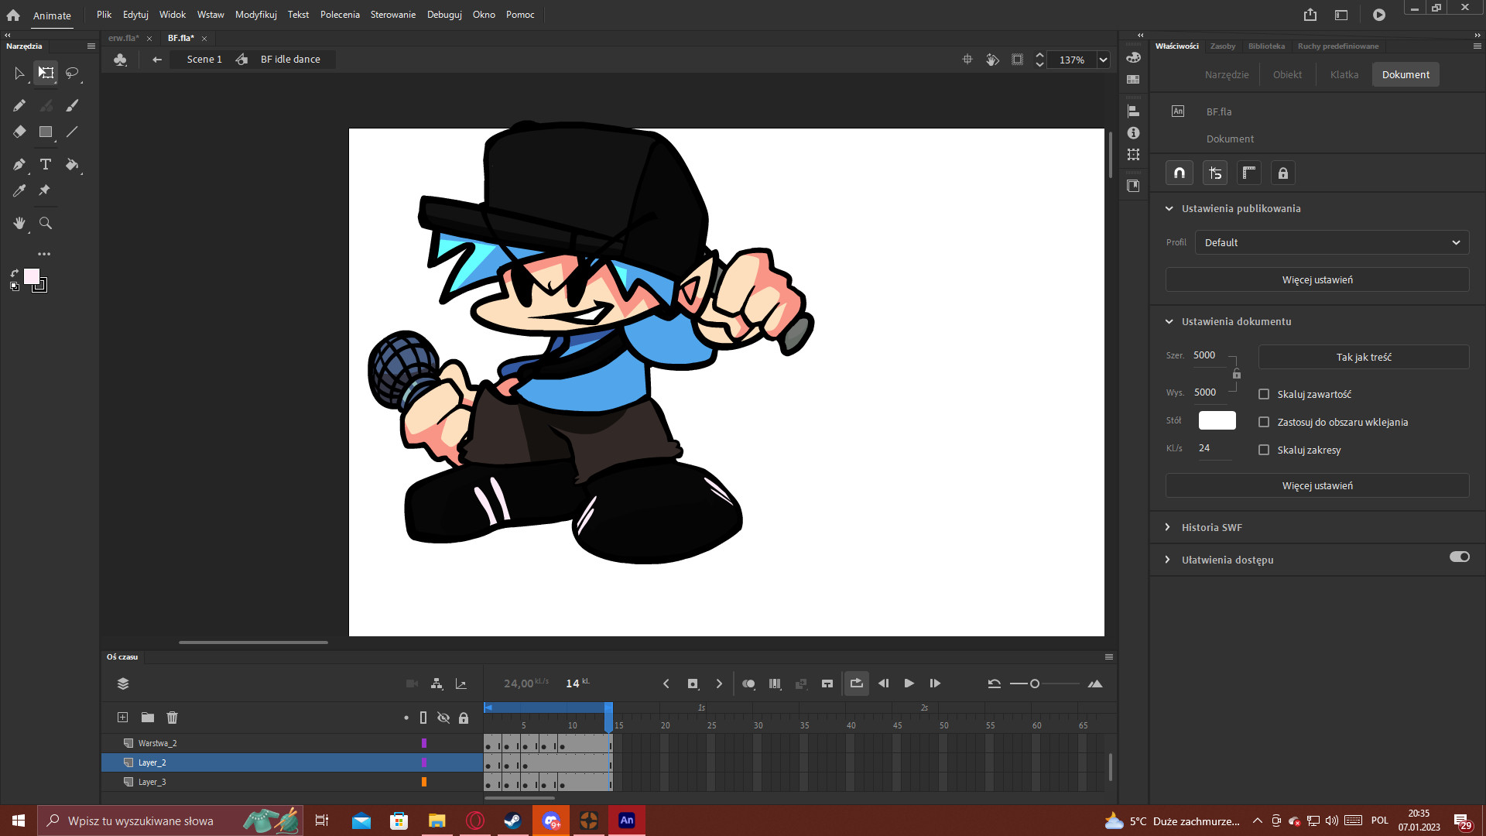Select the Eraser tool
Image resolution: width=1486 pixels, height=836 pixels.
[x=19, y=132]
